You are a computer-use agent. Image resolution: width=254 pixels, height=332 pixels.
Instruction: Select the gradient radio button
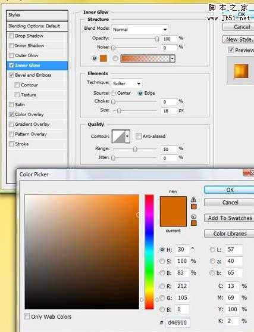[x=115, y=58]
